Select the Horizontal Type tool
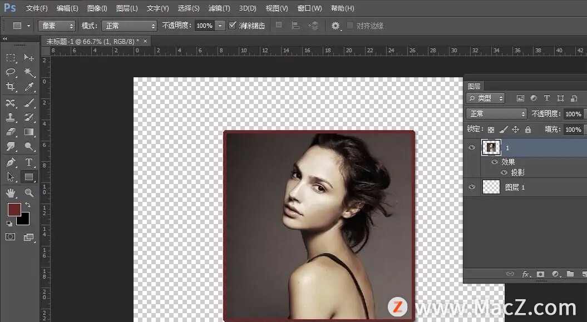The height and width of the screenshot is (322, 587). click(29, 162)
